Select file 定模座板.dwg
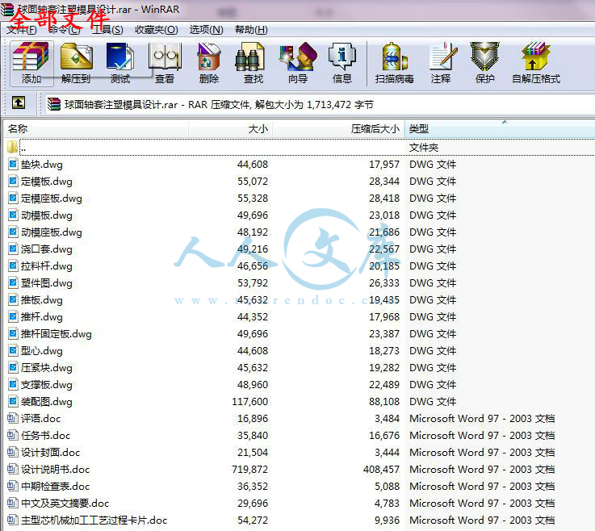Screen dimensions: 595x531 (51, 199)
